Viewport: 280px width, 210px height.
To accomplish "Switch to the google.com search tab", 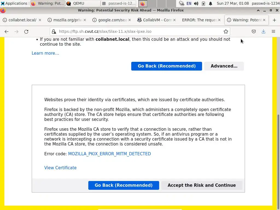I will click(112, 20).
